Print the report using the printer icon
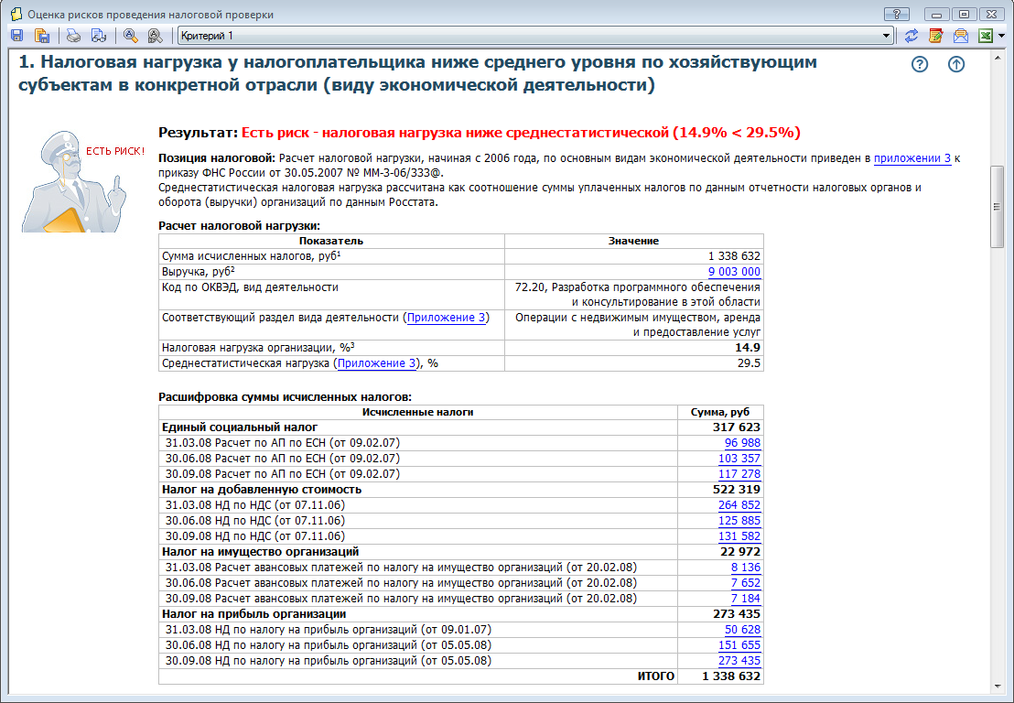The image size is (1014, 703). coord(74,36)
